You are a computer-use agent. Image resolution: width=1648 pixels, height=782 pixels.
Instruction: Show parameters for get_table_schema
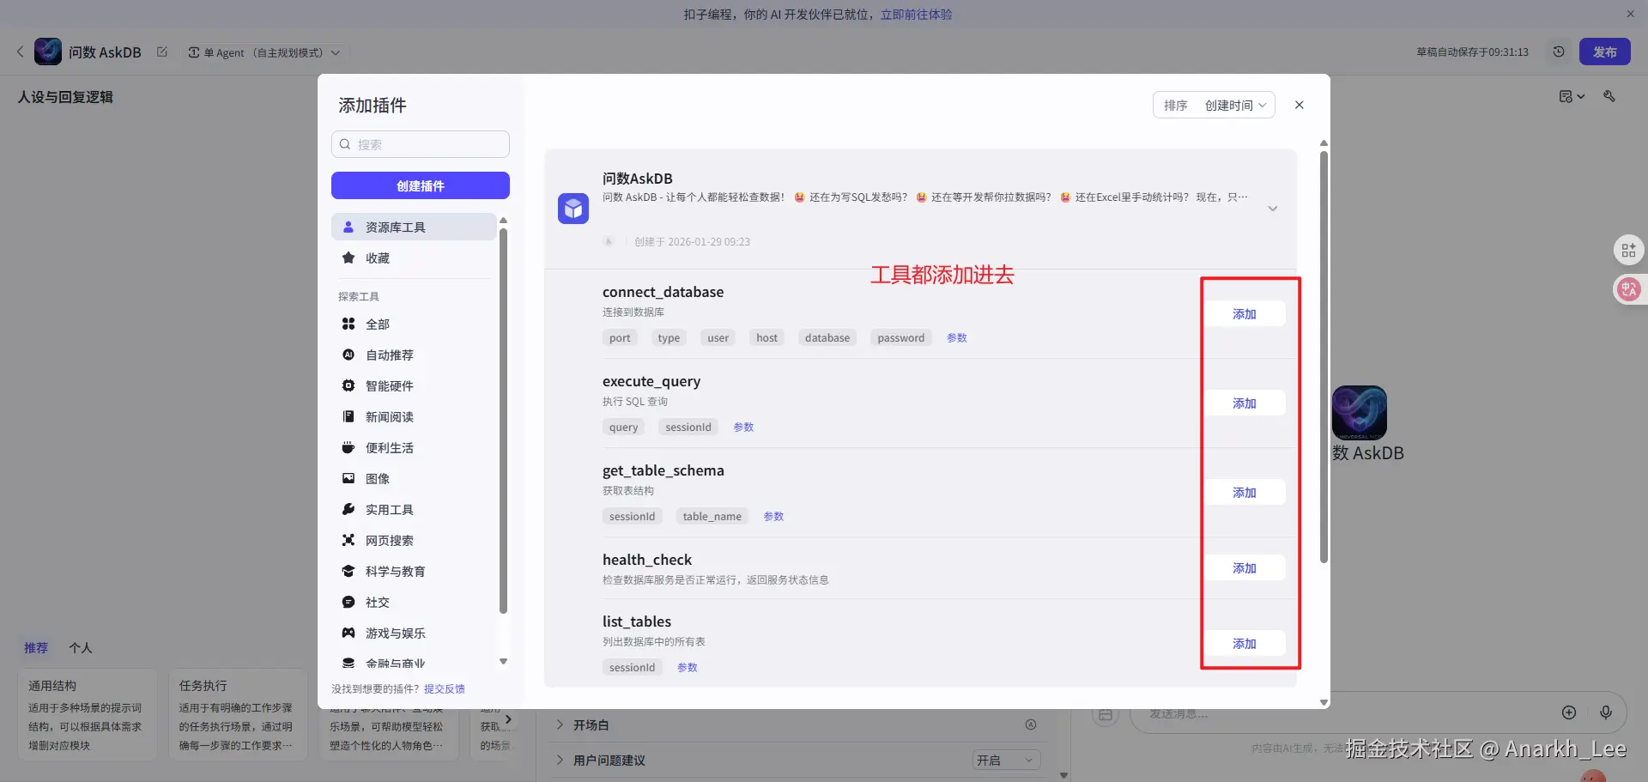[773, 517]
